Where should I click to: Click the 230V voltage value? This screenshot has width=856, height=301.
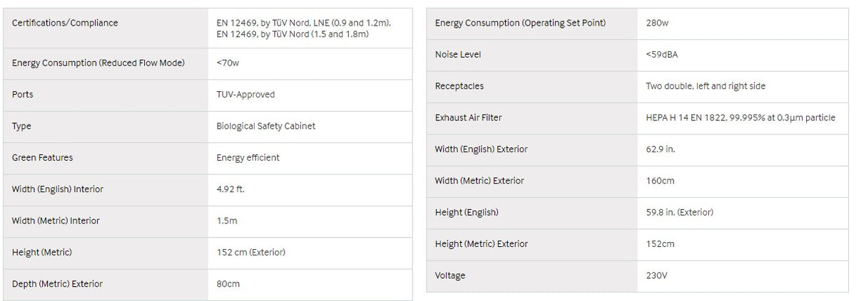tap(656, 275)
